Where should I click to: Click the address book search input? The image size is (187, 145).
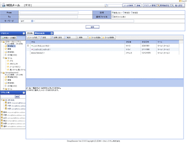pos(8,97)
